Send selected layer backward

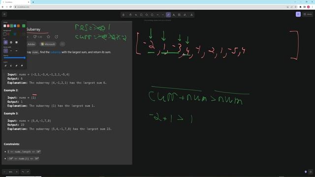(x=11, y=65)
